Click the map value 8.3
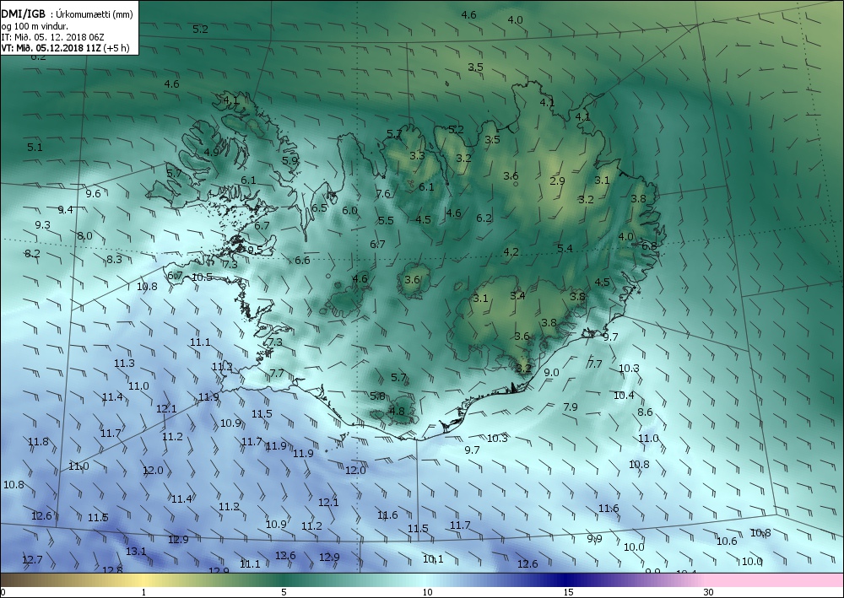Image resolution: width=844 pixels, height=598 pixels. [114, 259]
